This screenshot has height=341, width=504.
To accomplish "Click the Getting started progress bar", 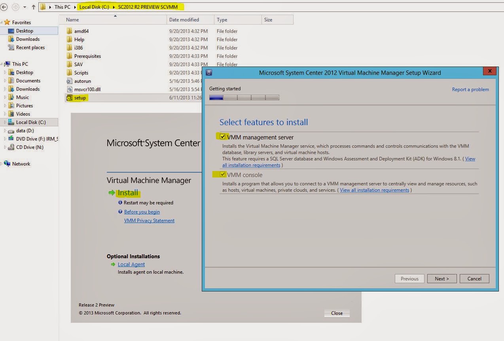I will click(x=244, y=97).
